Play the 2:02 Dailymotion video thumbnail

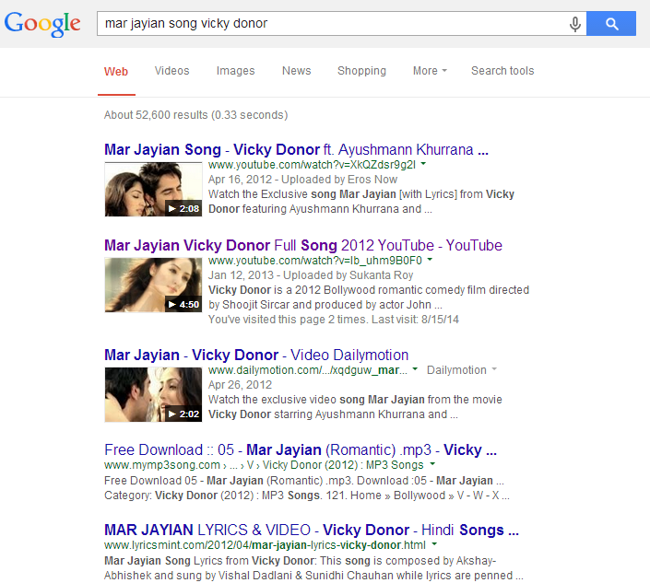153,394
